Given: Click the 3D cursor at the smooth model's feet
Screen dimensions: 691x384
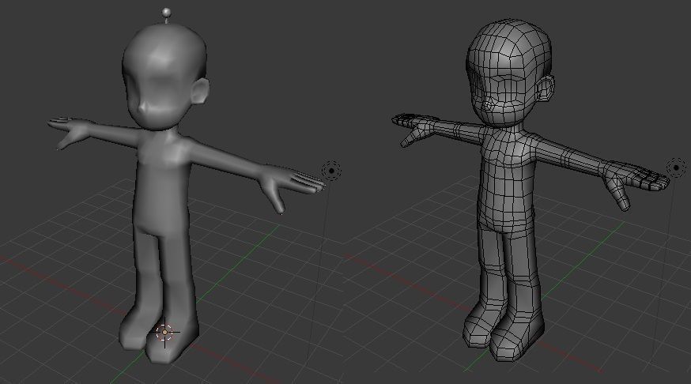Looking at the screenshot, I should (x=164, y=333).
